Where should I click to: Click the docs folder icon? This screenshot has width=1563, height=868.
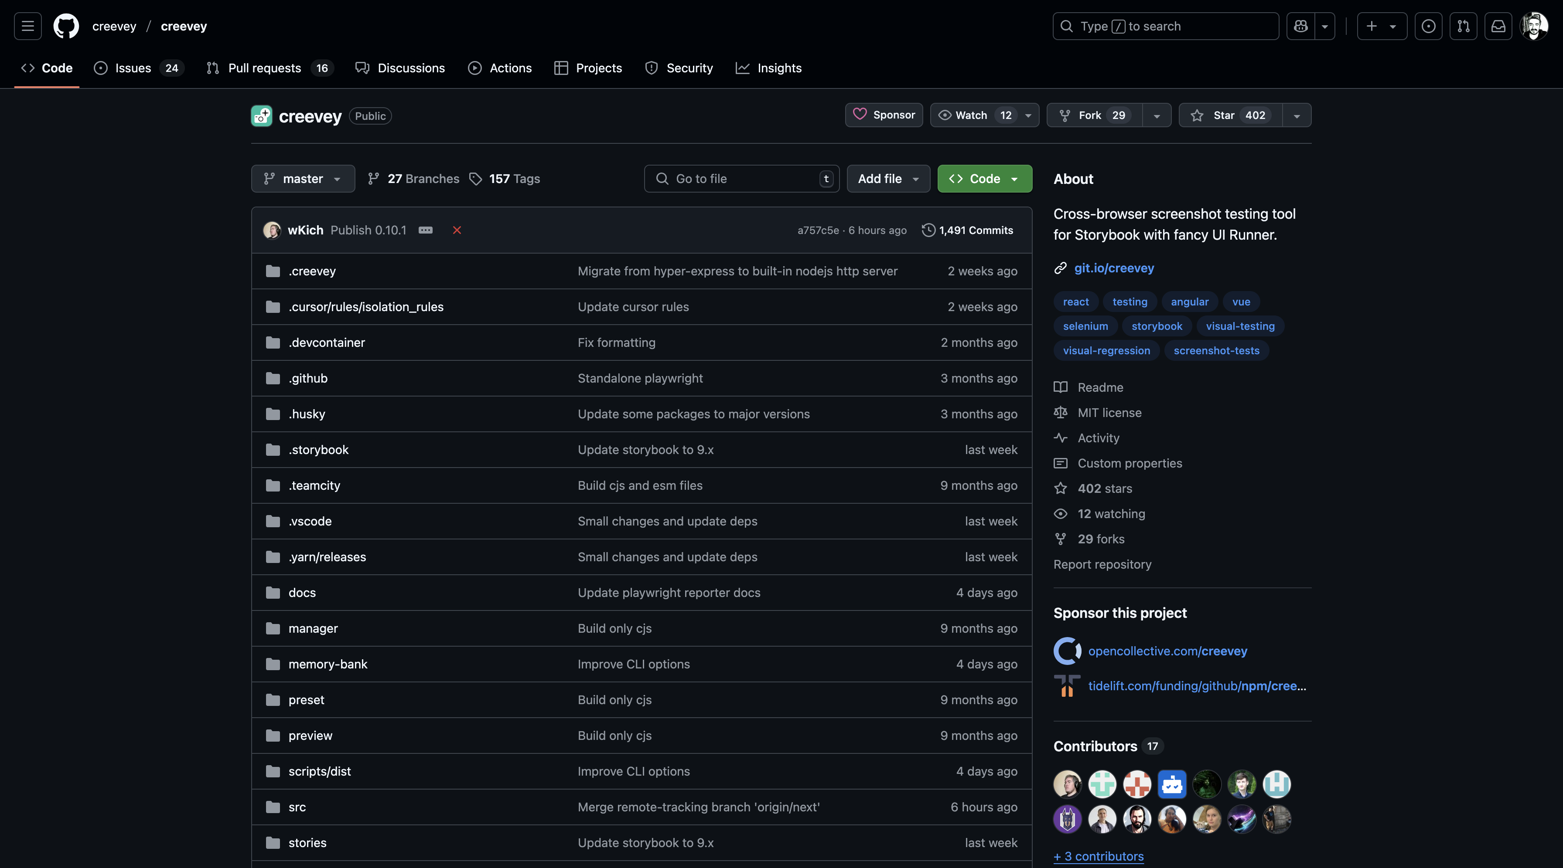273,593
